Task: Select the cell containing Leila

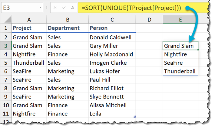Action: point(112,114)
